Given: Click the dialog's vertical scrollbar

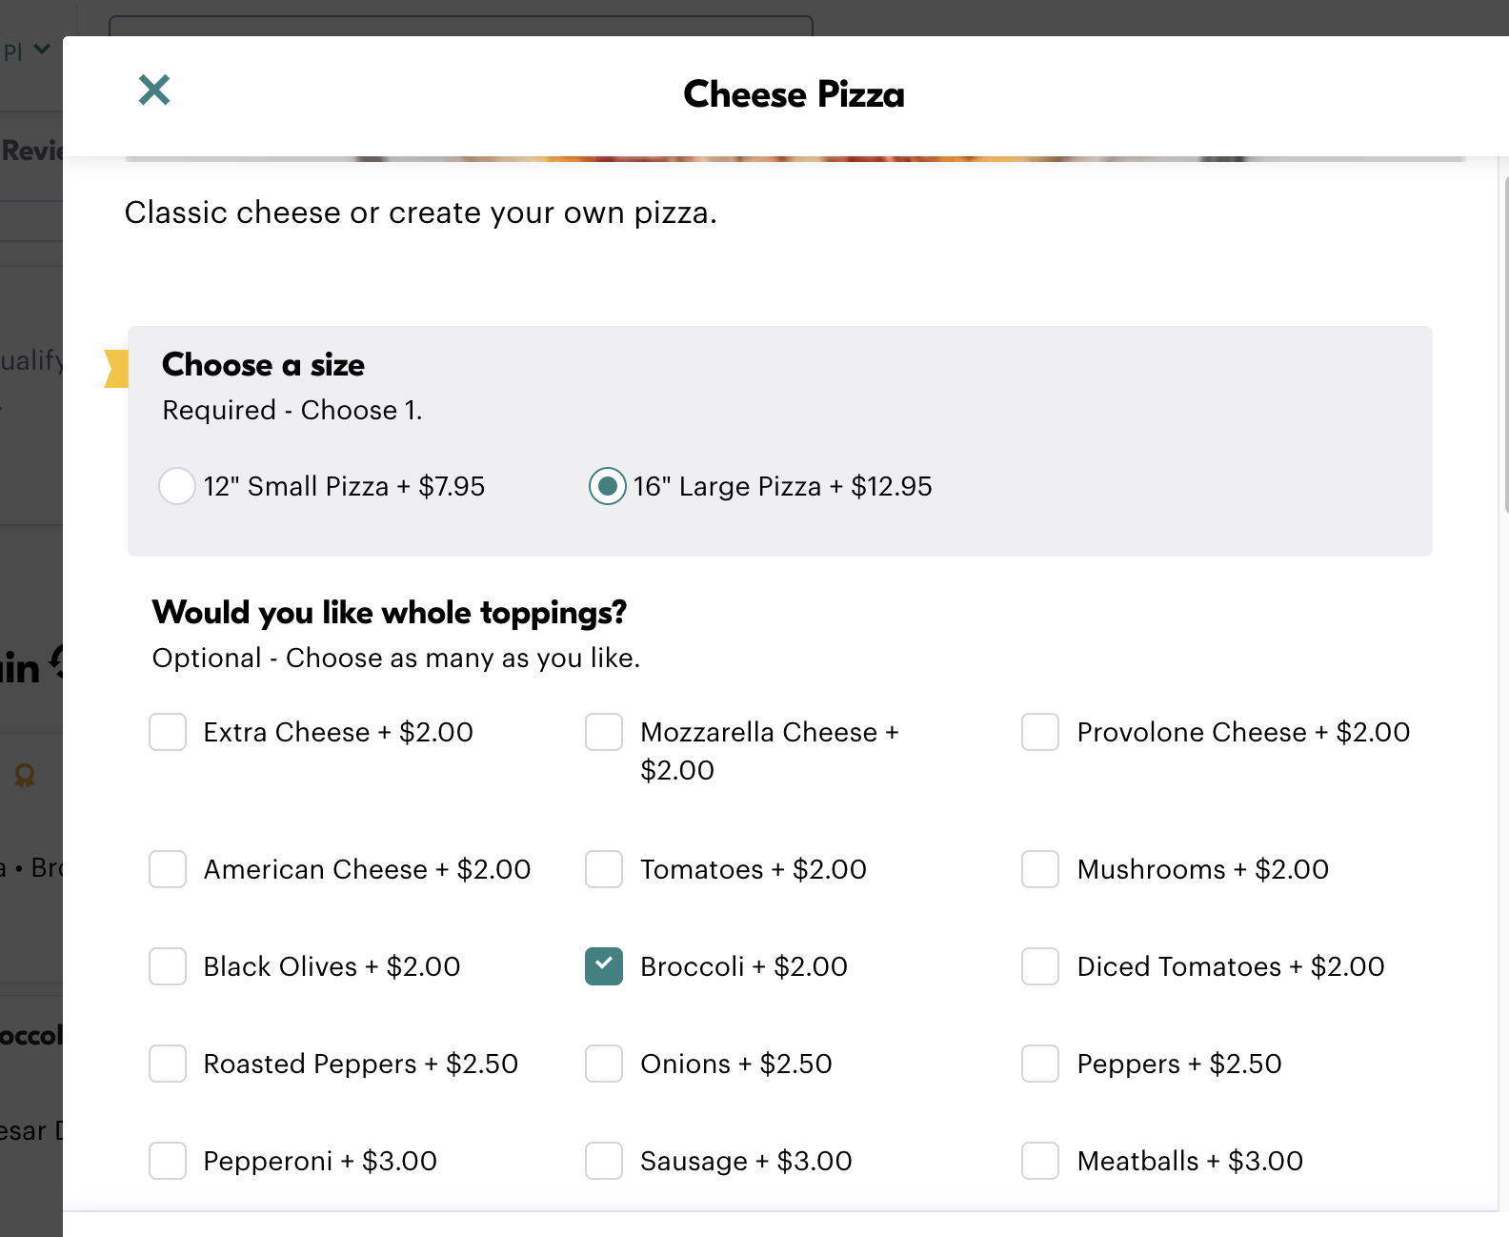Looking at the screenshot, I should pos(1505,343).
